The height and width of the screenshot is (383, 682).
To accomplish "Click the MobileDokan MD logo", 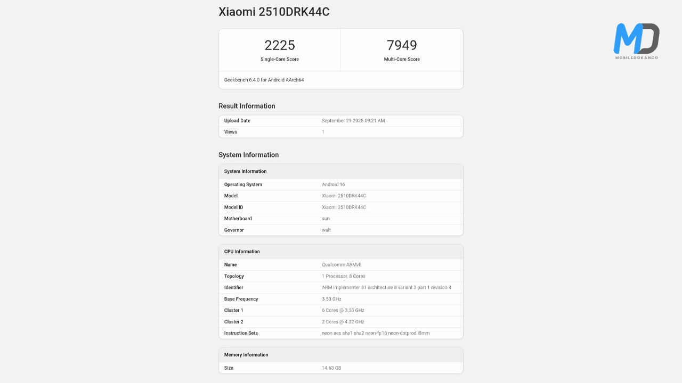I will click(x=636, y=40).
